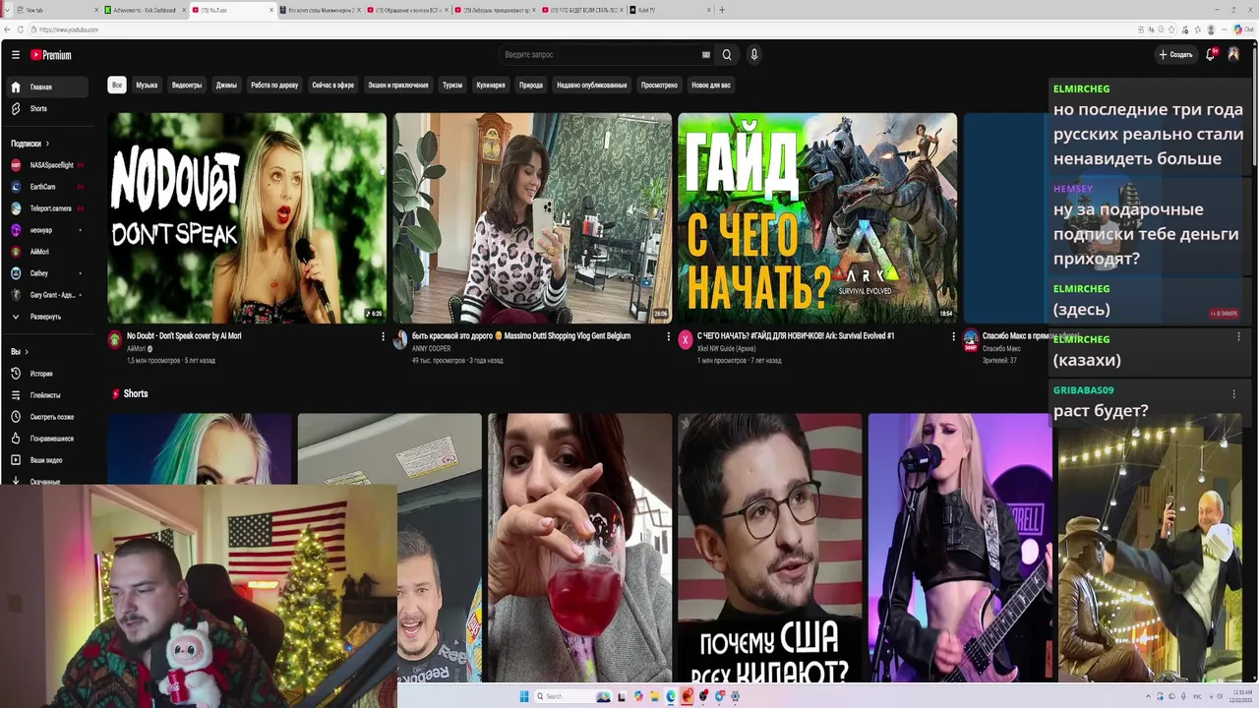Click ANNY COOPER channel avatar
The height and width of the screenshot is (708, 1259).
[x=400, y=340]
